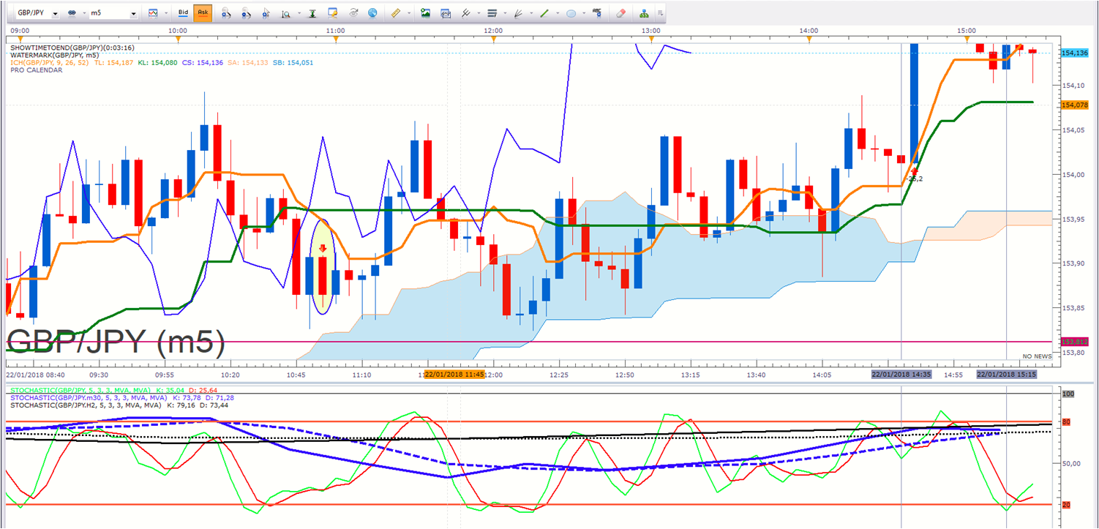Image resolution: width=1099 pixels, height=529 pixels.
Task: Click the red sell arrow in yellow ellipse
Action: [x=323, y=249]
